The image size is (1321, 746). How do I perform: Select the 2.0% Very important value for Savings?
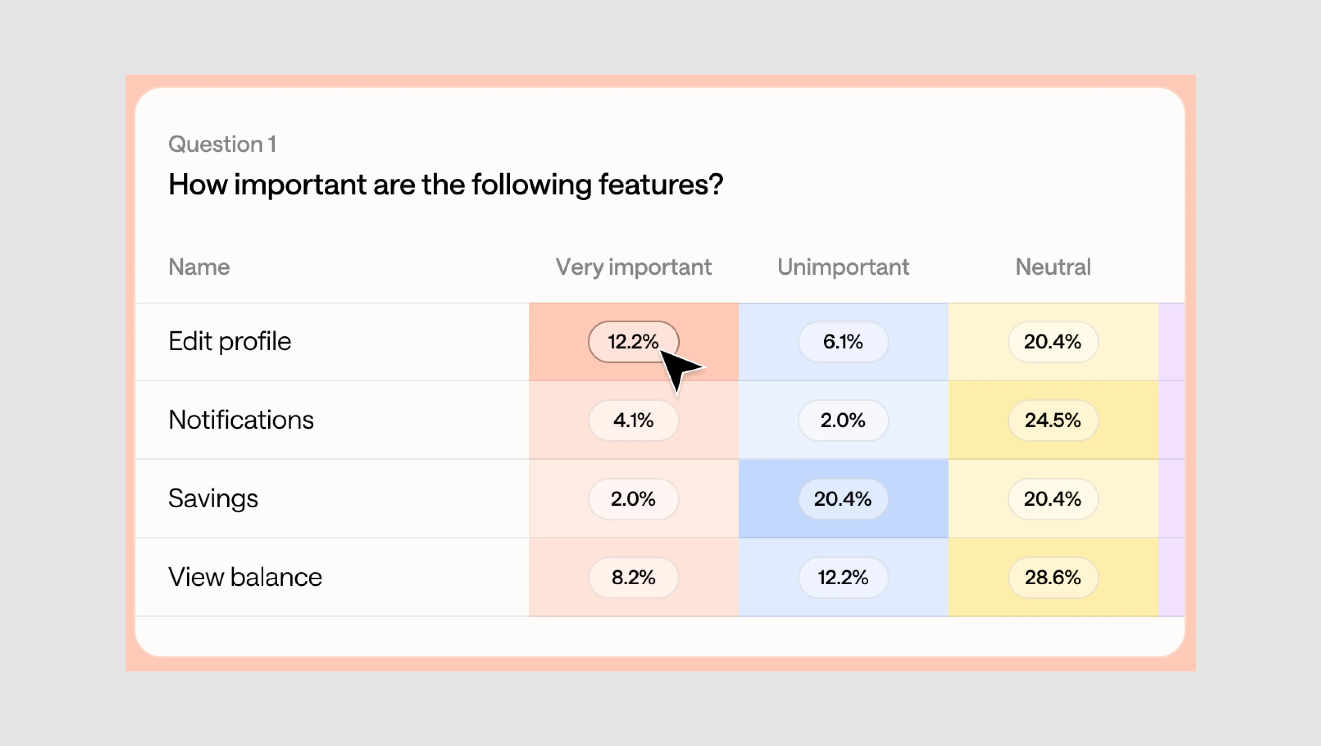pos(633,498)
